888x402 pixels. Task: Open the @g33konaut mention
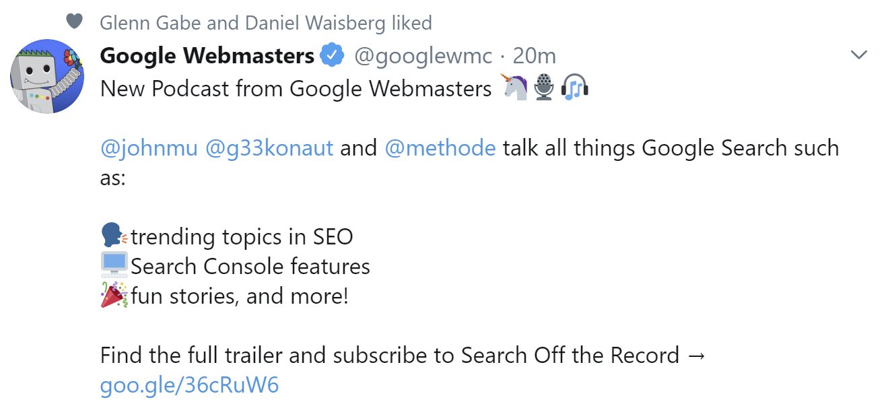click(268, 147)
